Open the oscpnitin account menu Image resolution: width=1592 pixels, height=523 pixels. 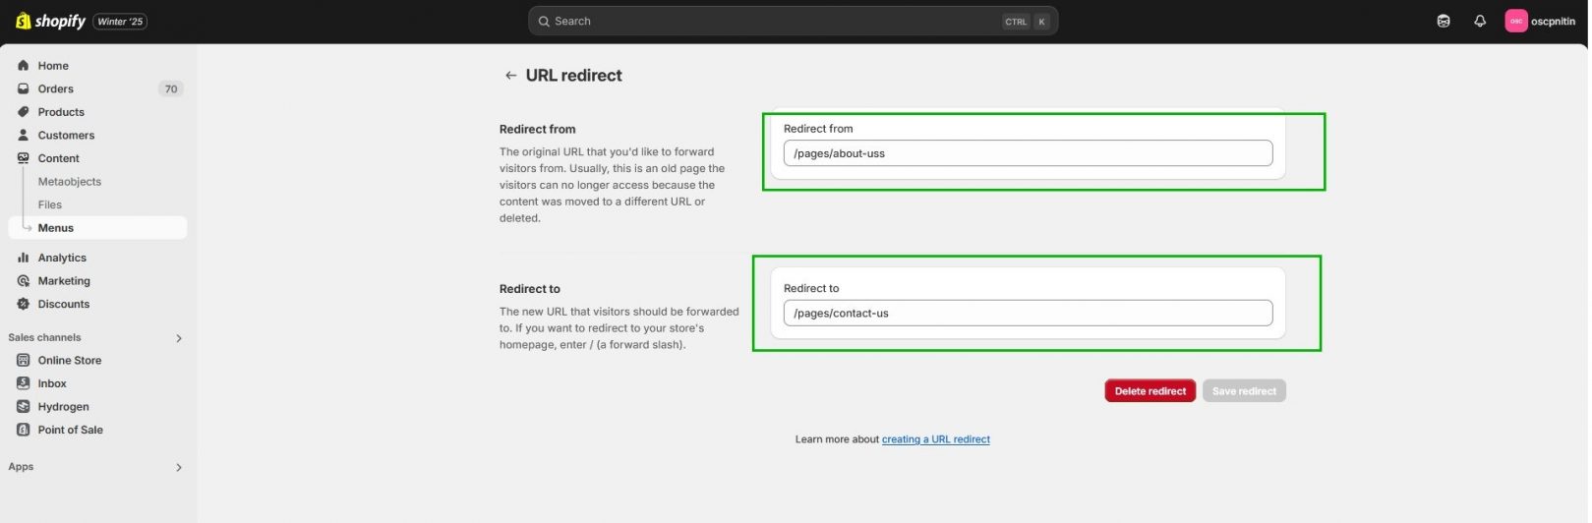click(1543, 21)
